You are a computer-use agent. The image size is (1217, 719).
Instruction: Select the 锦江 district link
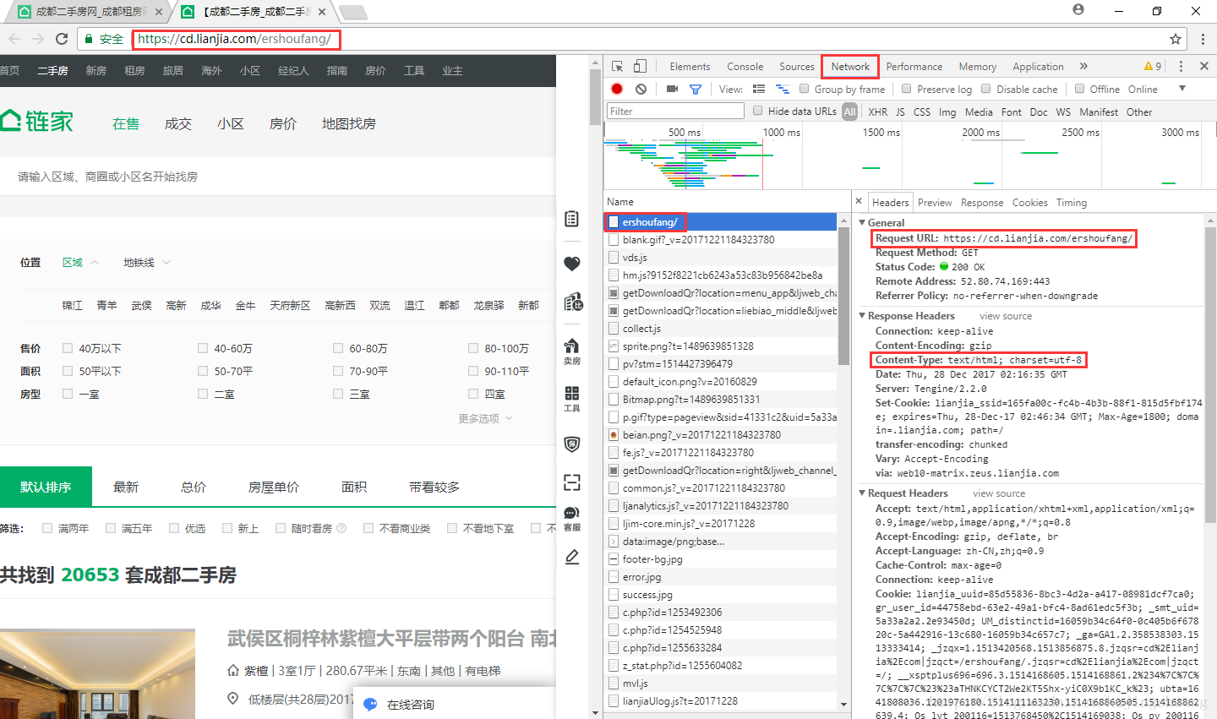pos(73,305)
